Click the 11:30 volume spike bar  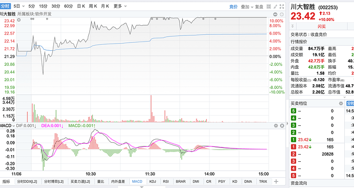click(x=151, y=109)
